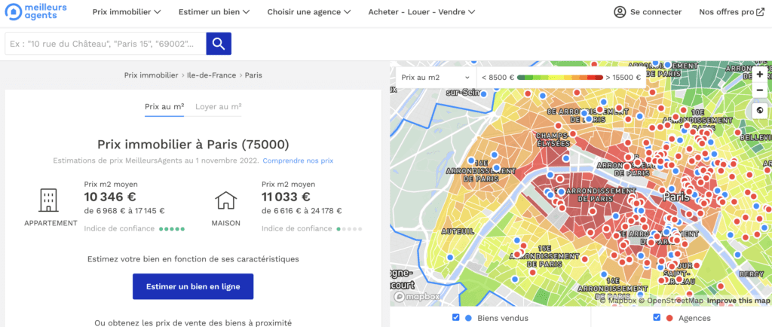Viewport: 772px width, 327px height.
Task: Expand the Choisir une agence menu
Action: pyautogui.click(x=309, y=12)
